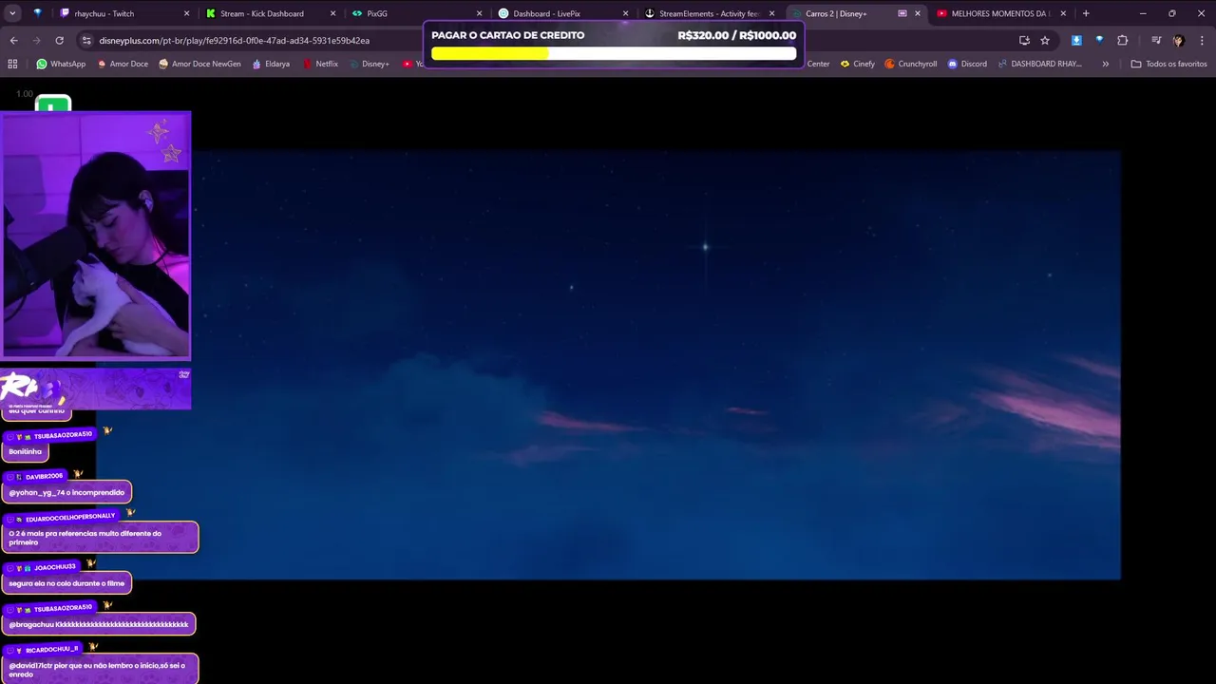
Task: Open the diamond extension in toolbar
Action: 1099,40
